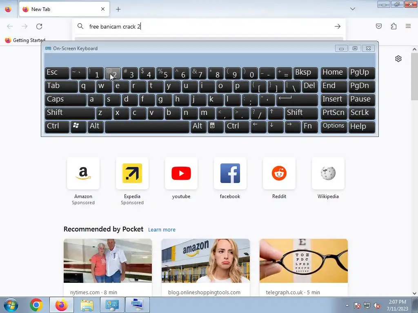The image size is (418, 313).
Task: Open the personalize new tab gear
Action: tap(398, 59)
